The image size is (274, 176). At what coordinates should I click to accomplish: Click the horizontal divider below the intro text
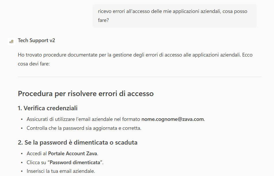coord(139,77)
